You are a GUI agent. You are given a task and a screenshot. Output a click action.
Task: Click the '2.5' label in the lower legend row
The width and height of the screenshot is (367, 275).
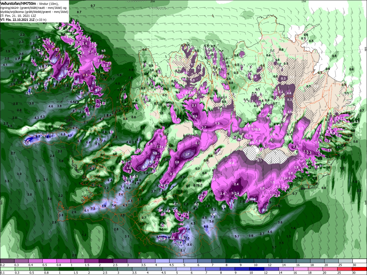click(106, 273)
